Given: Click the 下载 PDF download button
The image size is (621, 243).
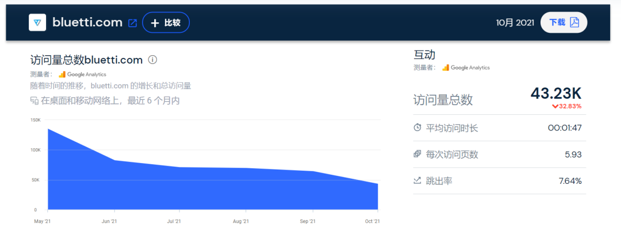Looking at the screenshot, I should [563, 22].
